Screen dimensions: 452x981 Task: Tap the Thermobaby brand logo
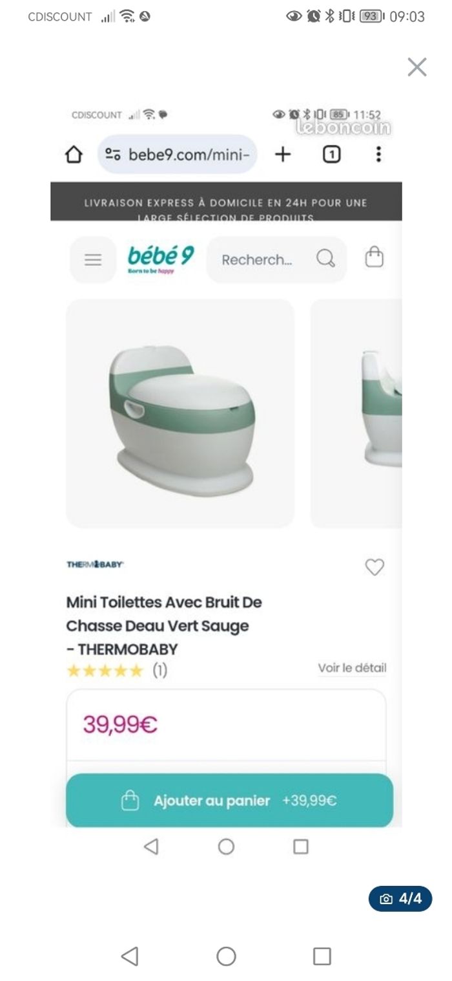tap(95, 565)
